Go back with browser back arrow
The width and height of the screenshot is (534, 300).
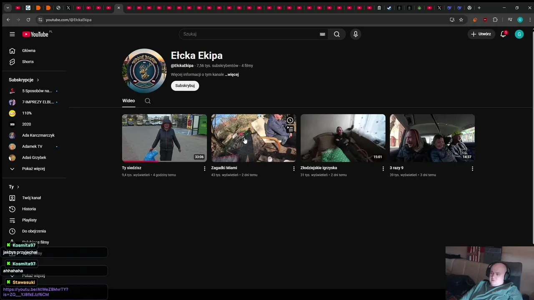click(8, 20)
